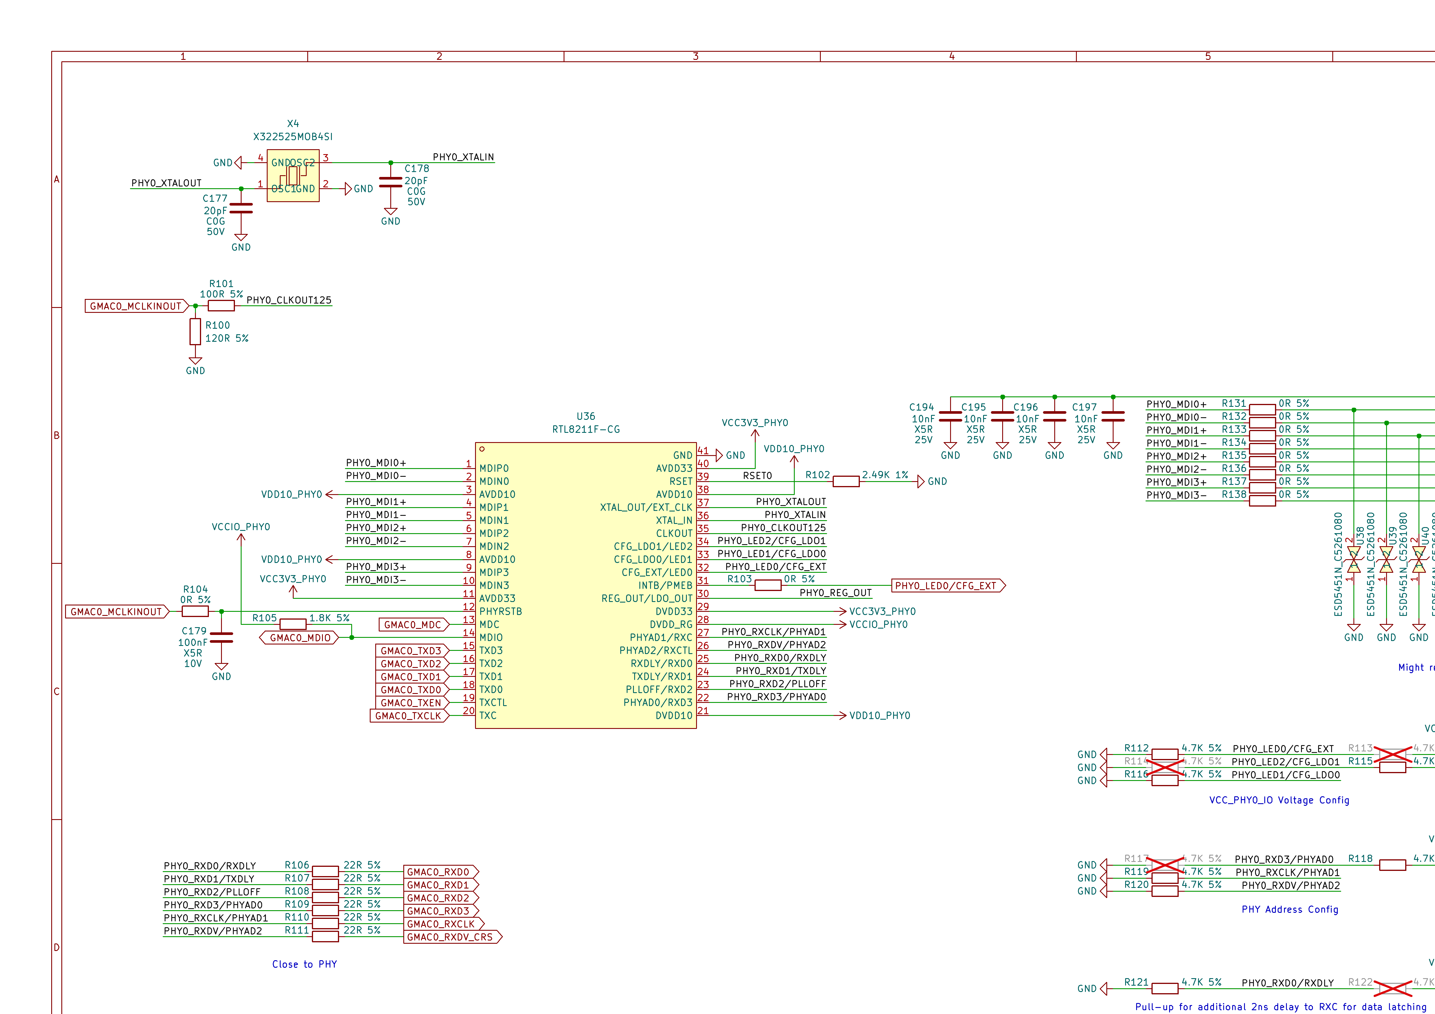1435x1014 pixels.
Task: Click the GMAC0_MDIO bidirectional label
Action: pyautogui.click(x=299, y=638)
